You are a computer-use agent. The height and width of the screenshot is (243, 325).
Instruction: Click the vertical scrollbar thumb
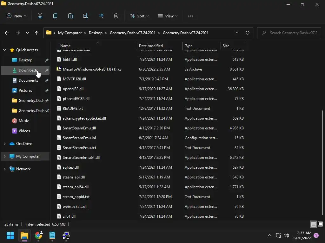point(322,163)
